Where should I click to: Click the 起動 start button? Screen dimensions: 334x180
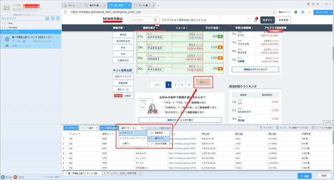click(305, 176)
